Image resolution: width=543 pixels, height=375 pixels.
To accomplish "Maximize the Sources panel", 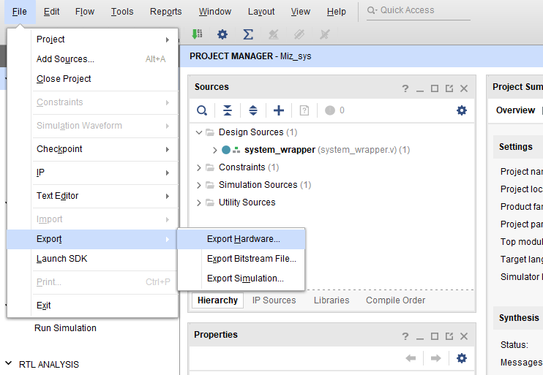I will [x=434, y=88].
